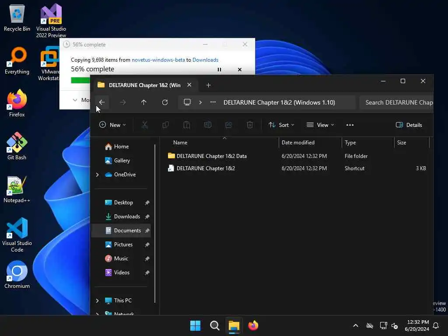Open pinned Music folder in sidebar
Viewport: 448px width, 336px height.
pyautogui.click(x=121, y=259)
